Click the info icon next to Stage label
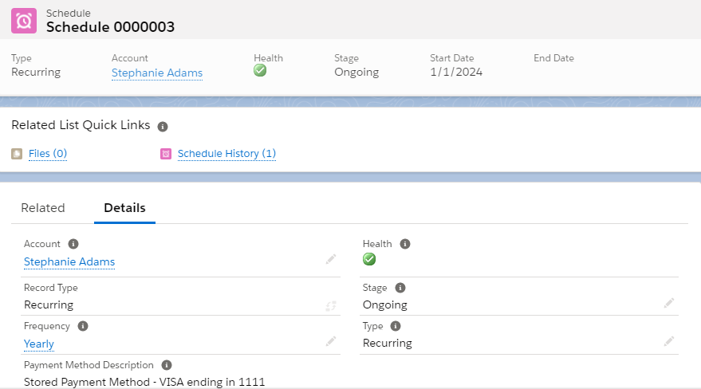The width and height of the screenshot is (701, 389). [400, 288]
